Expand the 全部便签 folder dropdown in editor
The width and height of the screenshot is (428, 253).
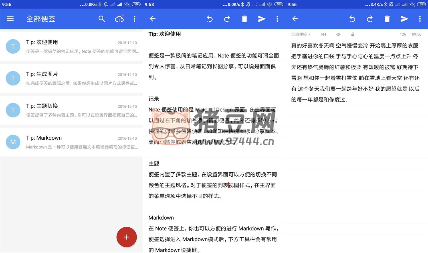[x=301, y=34]
